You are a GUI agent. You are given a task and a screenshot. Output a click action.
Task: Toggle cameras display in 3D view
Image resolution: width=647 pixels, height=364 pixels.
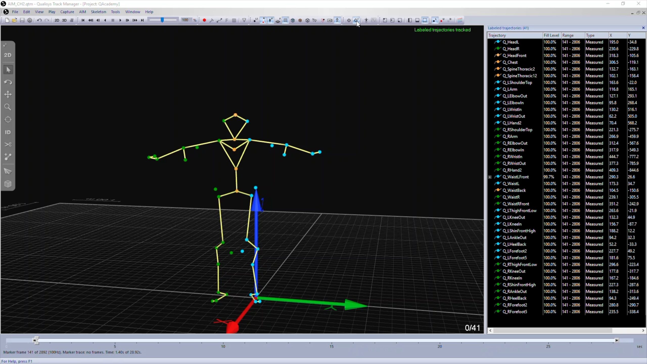click(x=330, y=20)
